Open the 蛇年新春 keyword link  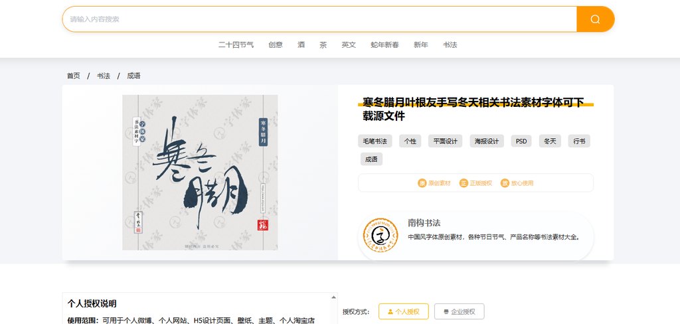pyautogui.click(x=384, y=44)
